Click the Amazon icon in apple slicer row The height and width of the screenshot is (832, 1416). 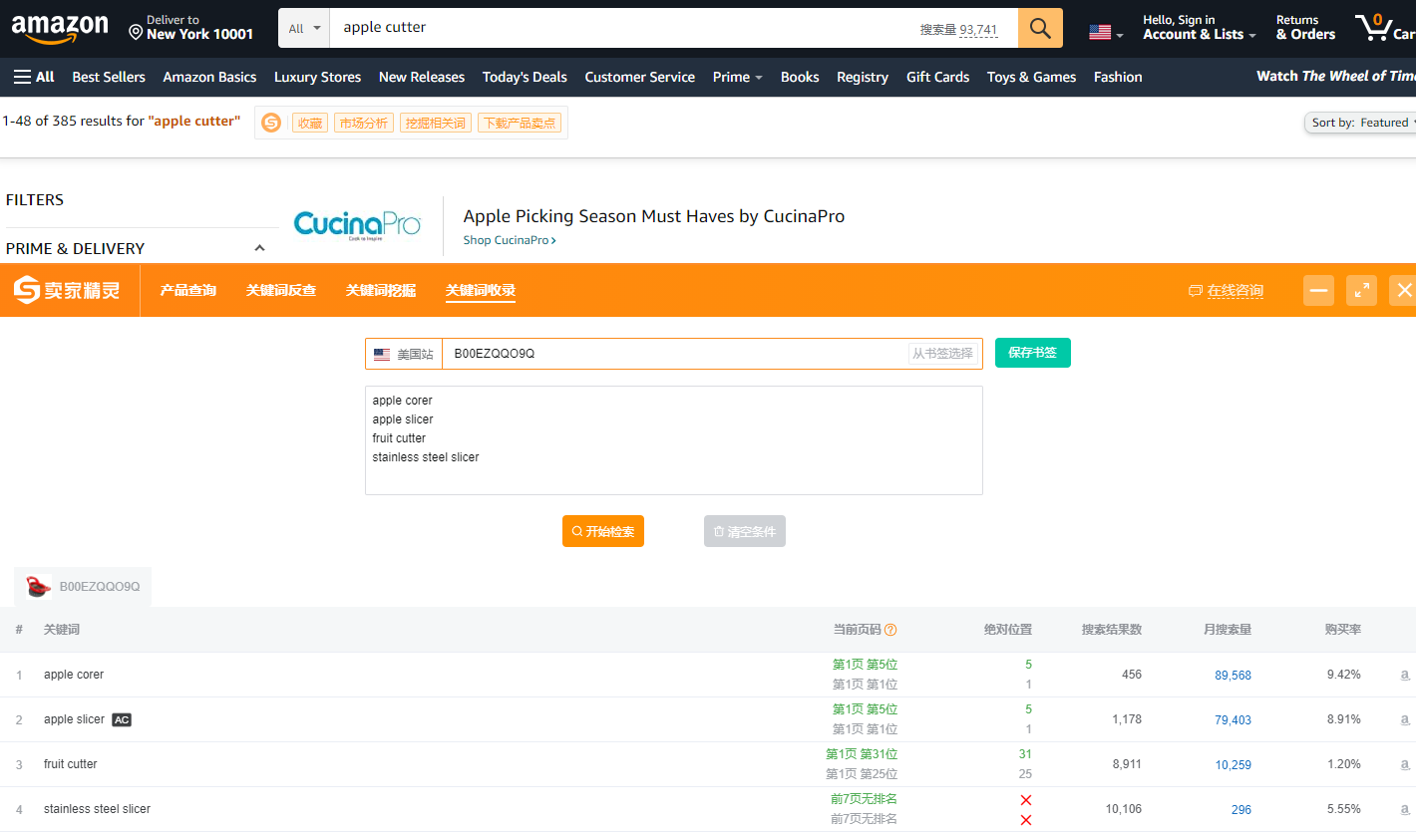1405,719
